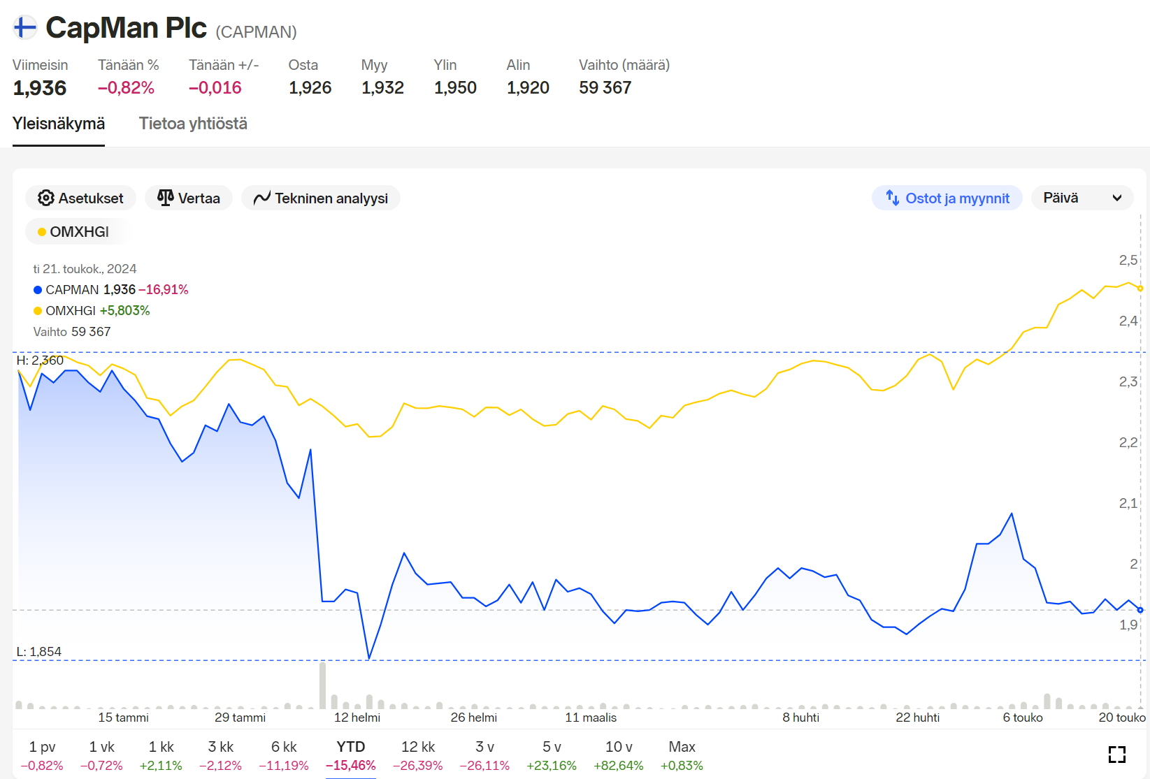Screen dimensions: 1150x779
Task: Select the 1 kk time range
Action: tap(161, 755)
